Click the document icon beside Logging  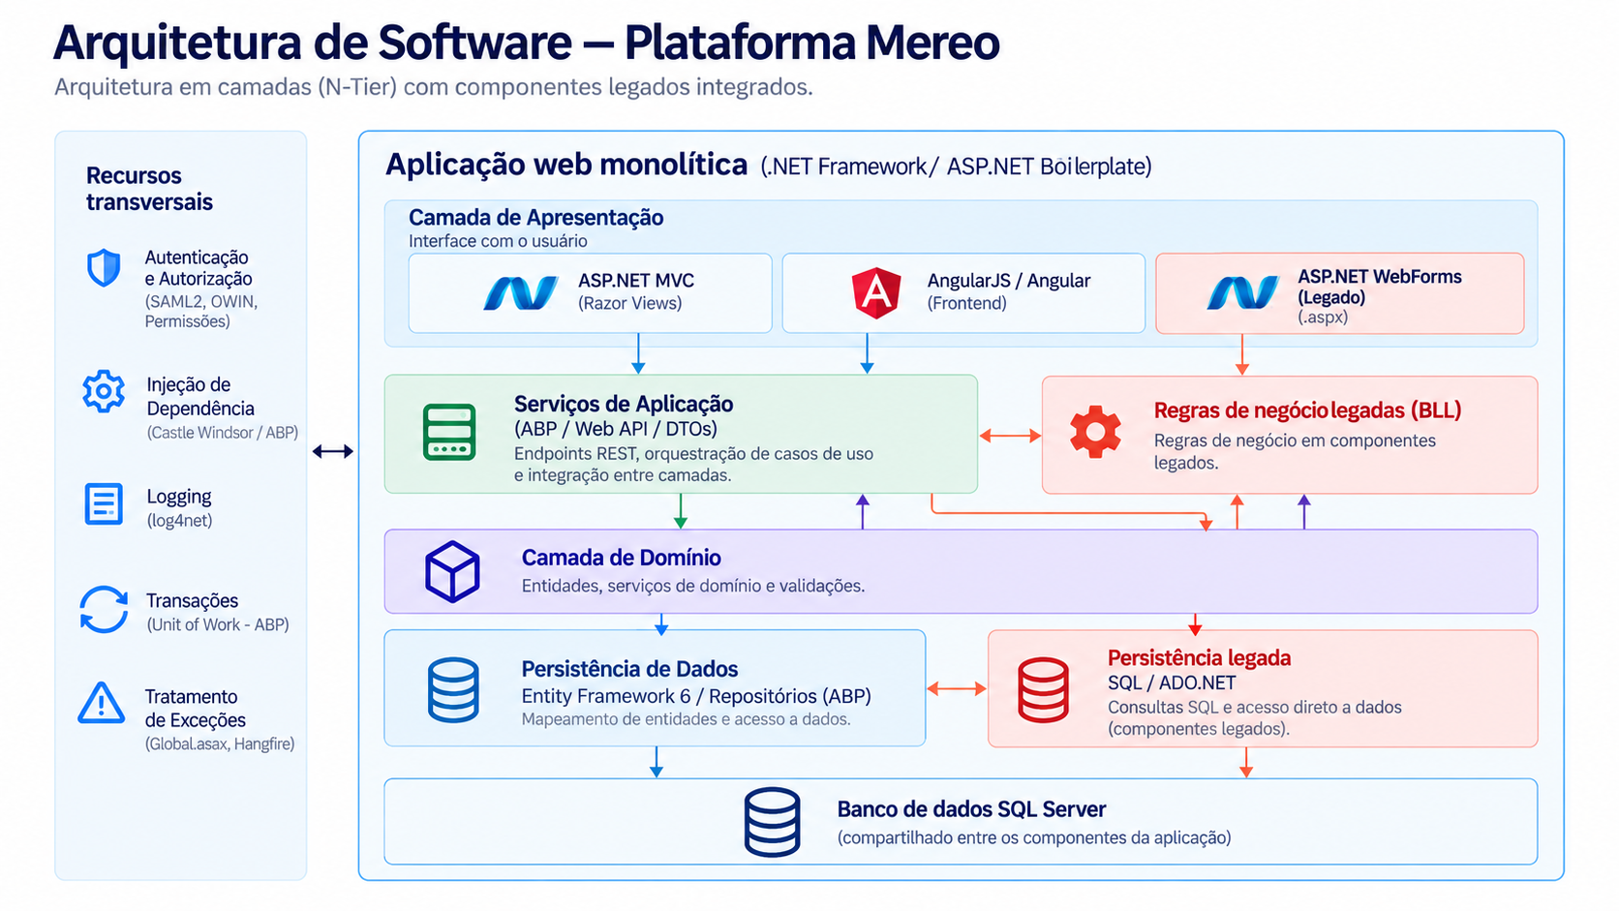104,504
